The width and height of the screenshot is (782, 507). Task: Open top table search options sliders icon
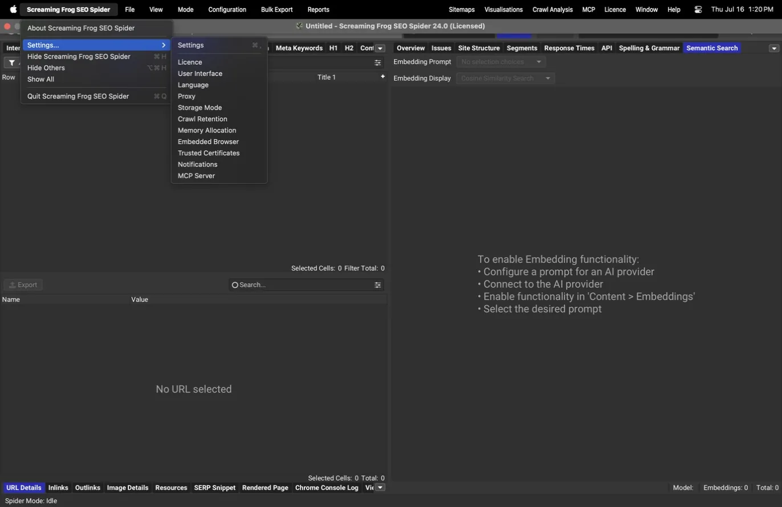click(377, 63)
